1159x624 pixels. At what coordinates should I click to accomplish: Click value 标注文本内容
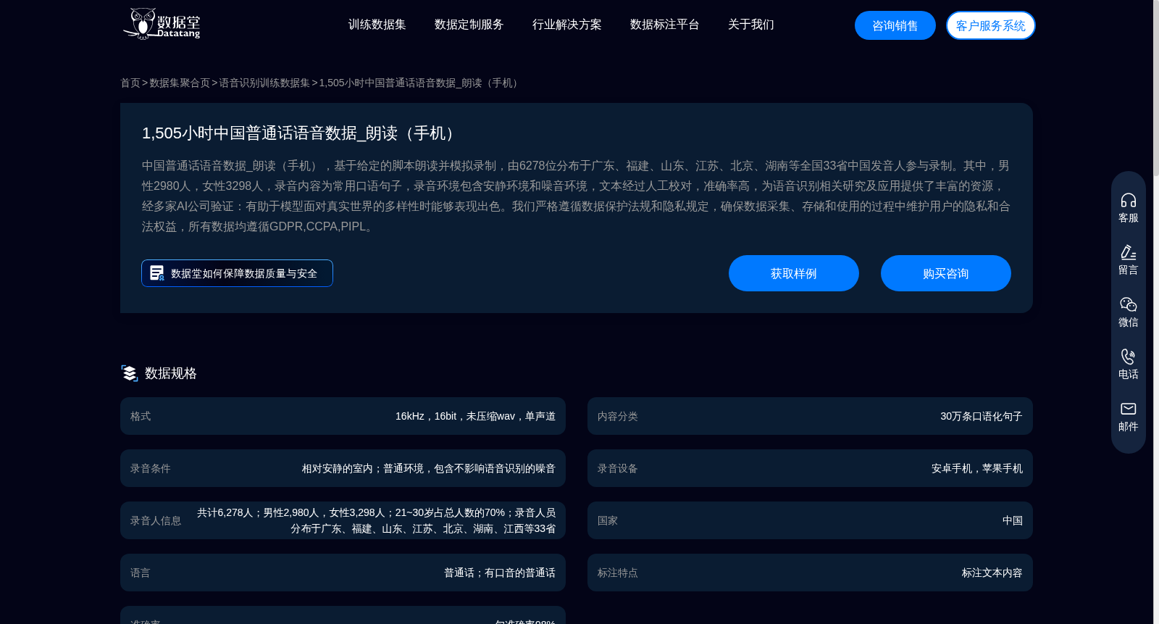tap(992, 573)
